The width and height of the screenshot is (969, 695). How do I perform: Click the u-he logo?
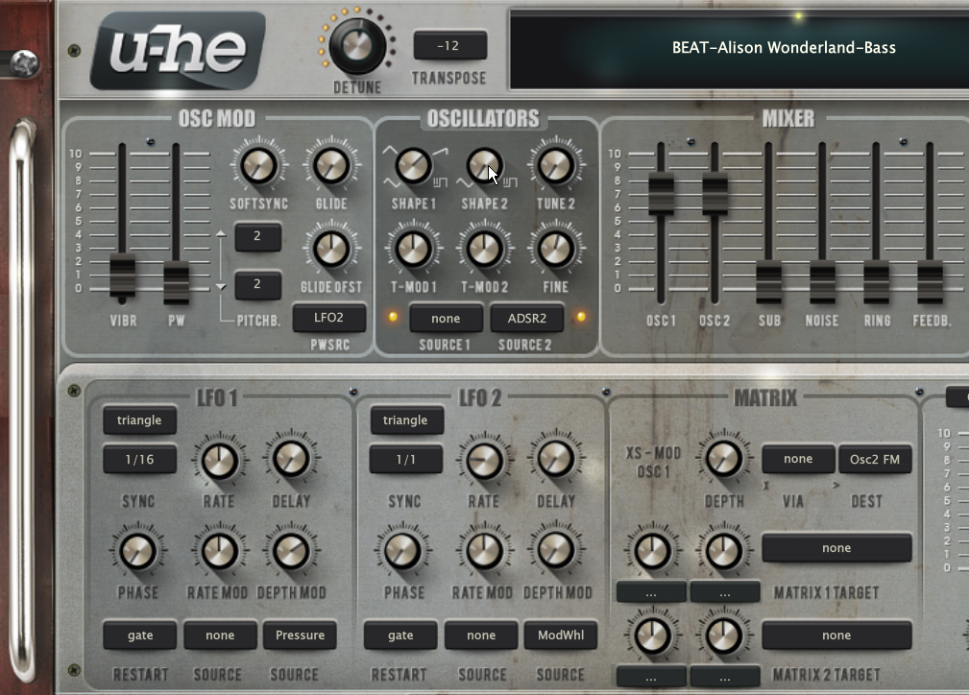coord(178,50)
